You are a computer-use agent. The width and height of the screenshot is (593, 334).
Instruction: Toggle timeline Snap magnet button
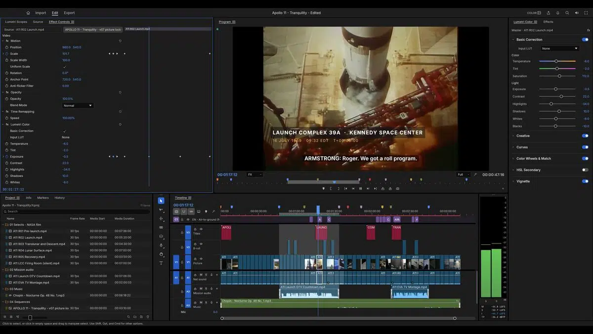click(184, 212)
